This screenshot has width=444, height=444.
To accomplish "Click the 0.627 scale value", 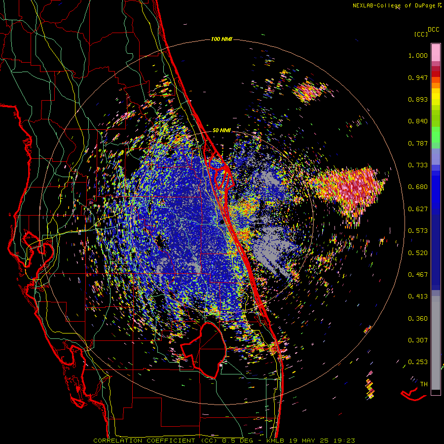I will point(418,209).
